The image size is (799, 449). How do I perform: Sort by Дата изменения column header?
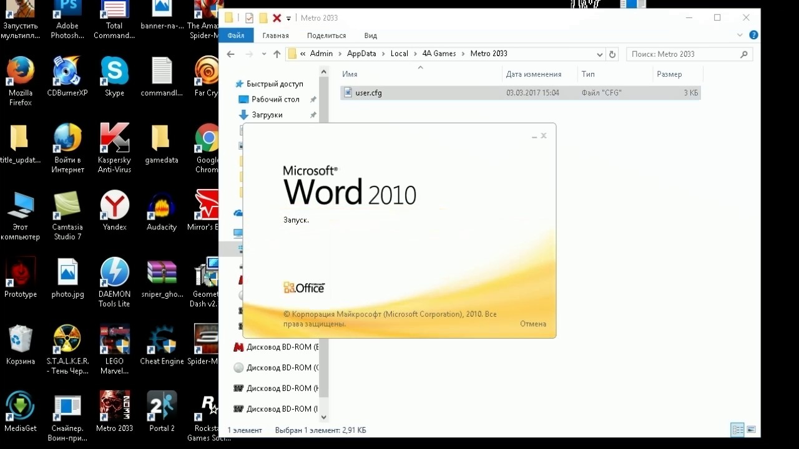coord(540,74)
